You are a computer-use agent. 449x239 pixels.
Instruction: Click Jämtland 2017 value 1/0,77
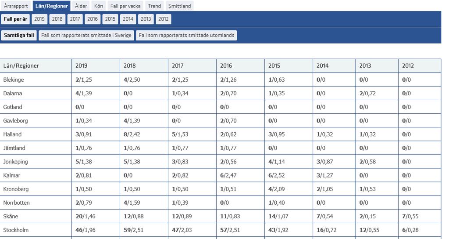pos(180,148)
